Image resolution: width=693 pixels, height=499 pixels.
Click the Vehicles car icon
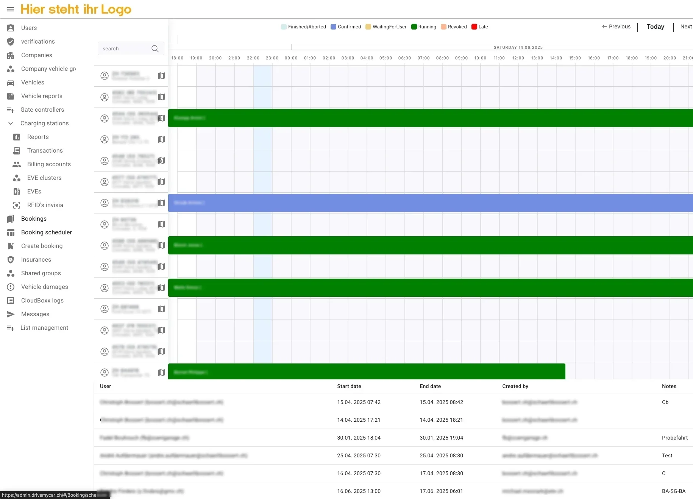11,83
